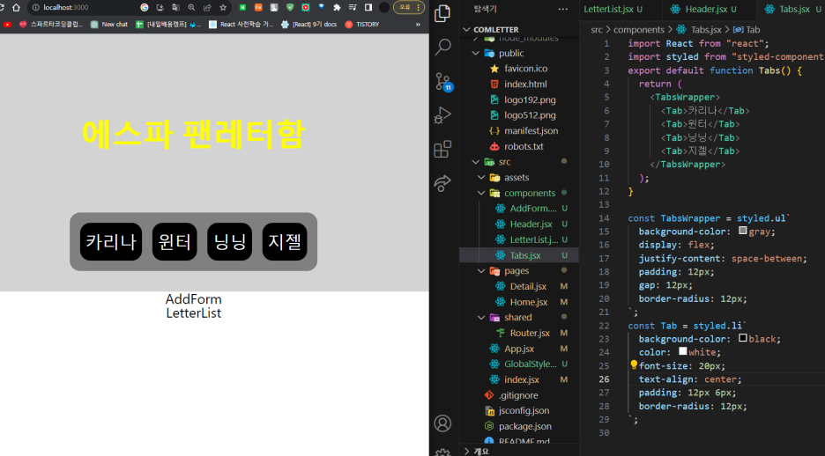
Task: Click the Chrome profile avatar
Action: click(x=384, y=7)
